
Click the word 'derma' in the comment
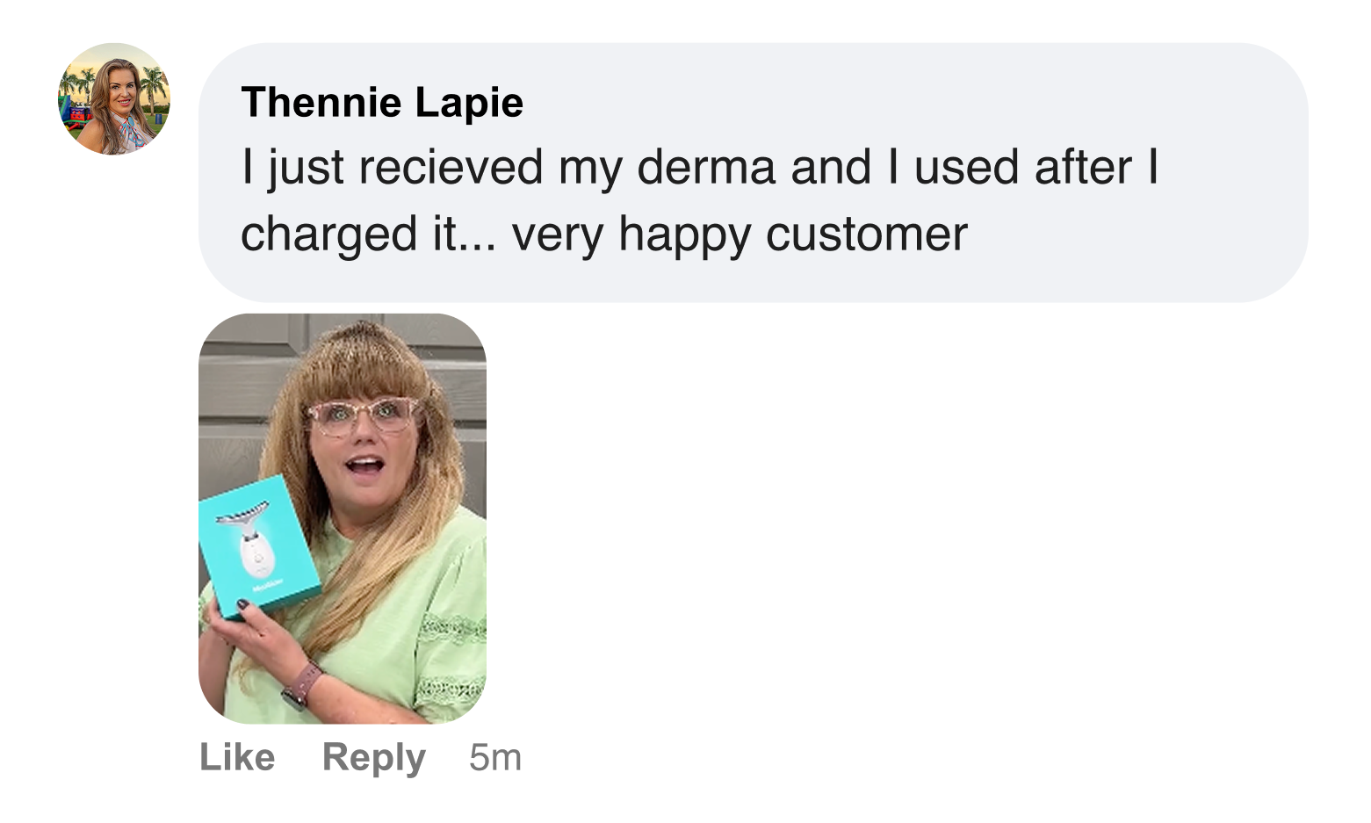coord(706,168)
